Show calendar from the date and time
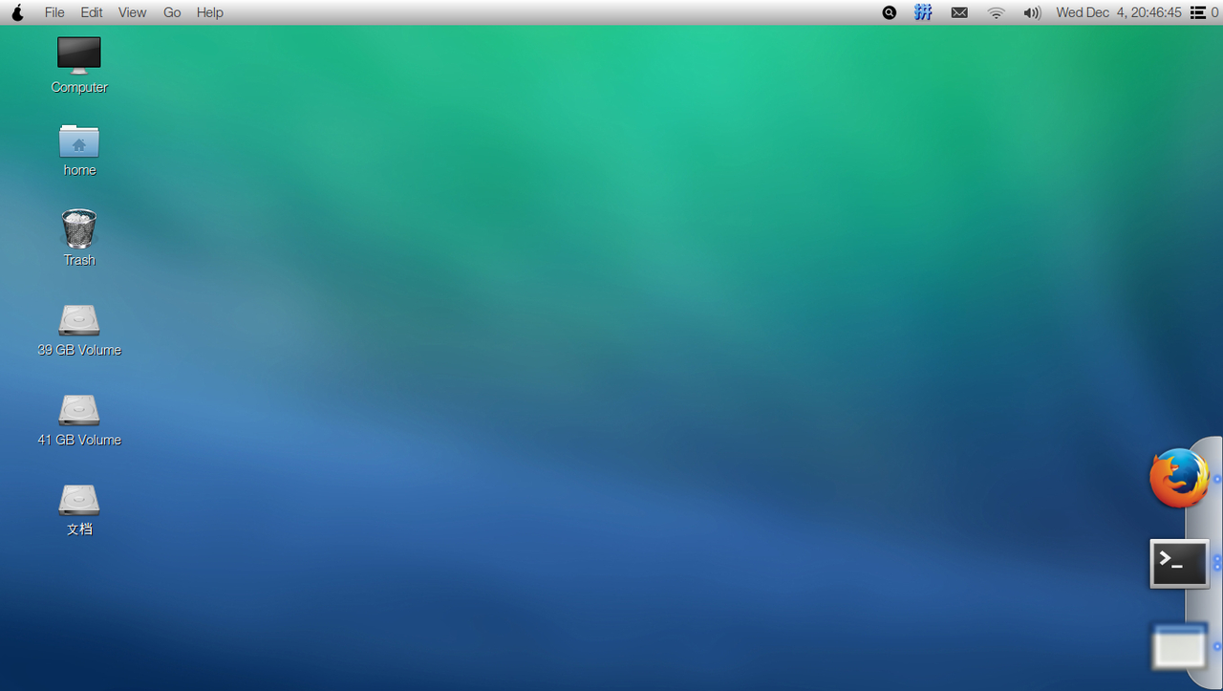The image size is (1223, 691). [x=1119, y=12]
